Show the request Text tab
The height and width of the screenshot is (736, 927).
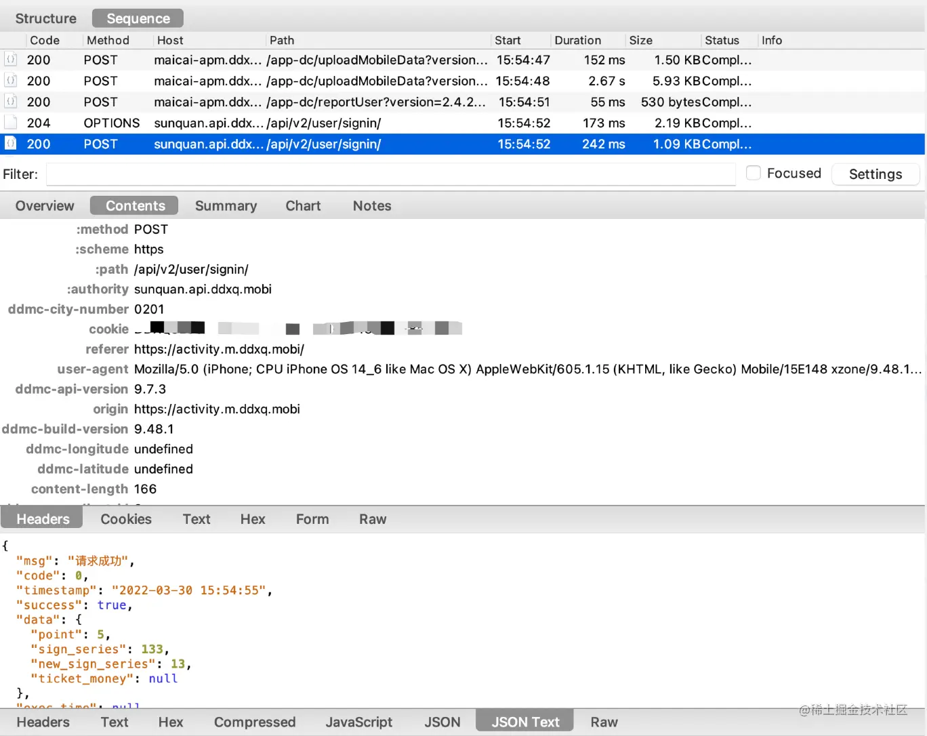click(x=197, y=518)
